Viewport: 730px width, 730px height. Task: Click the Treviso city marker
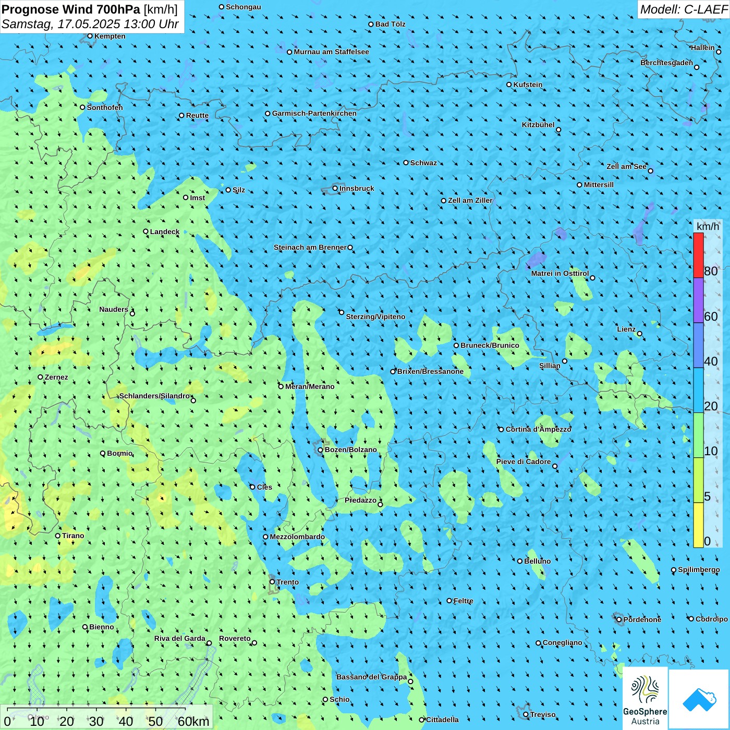coord(526,714)
